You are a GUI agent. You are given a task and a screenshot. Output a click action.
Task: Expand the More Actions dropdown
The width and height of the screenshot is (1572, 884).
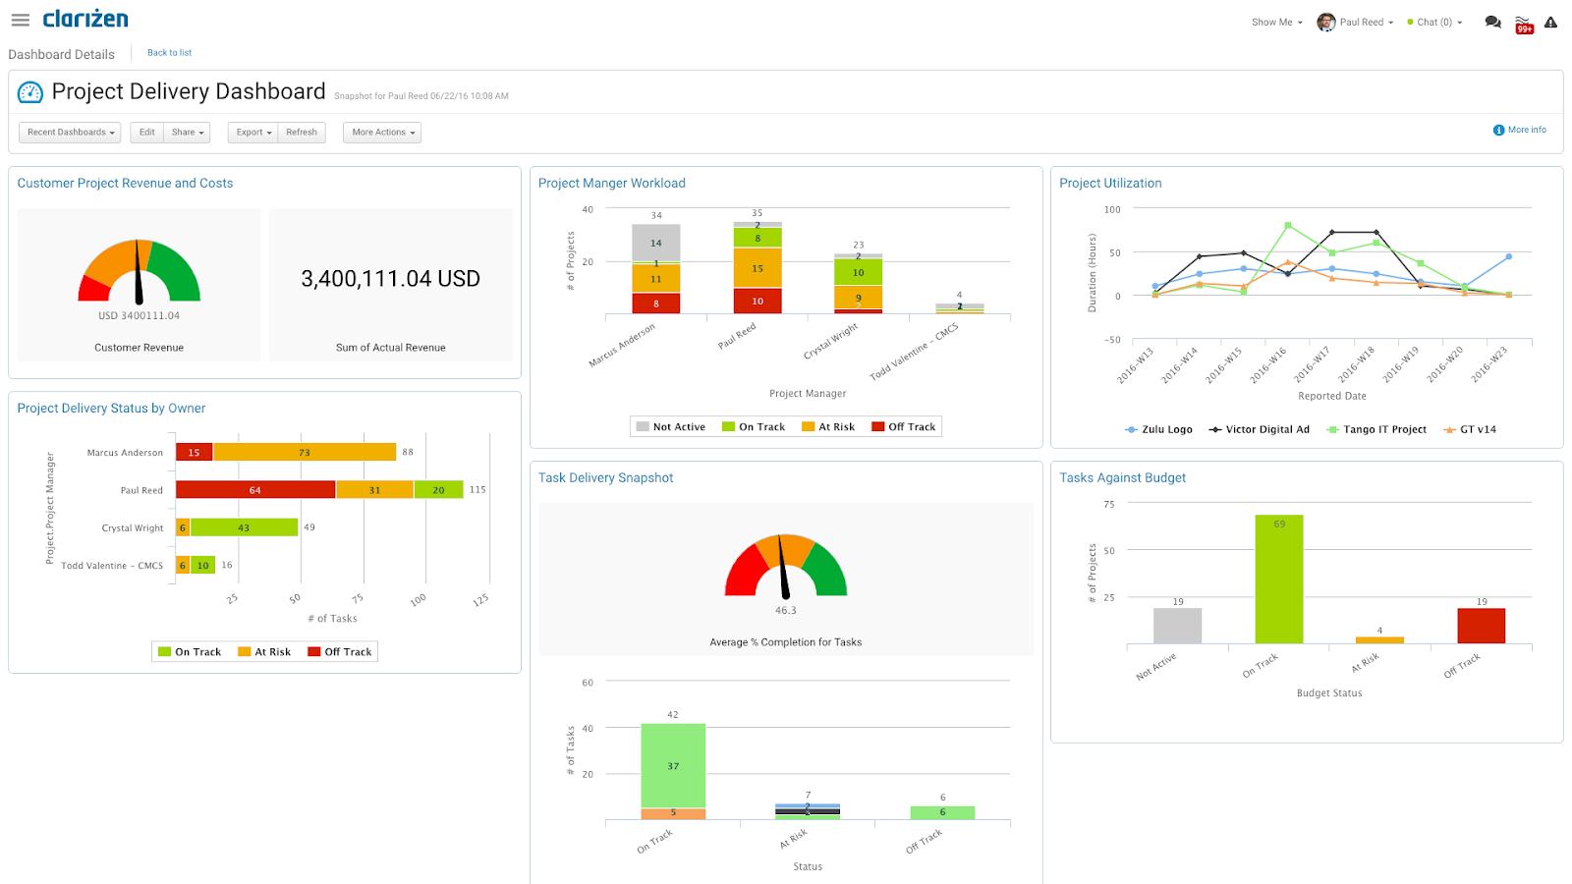point(382,133)
